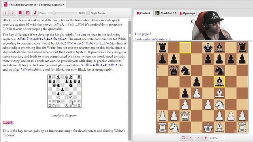Screen dimensions: 253x142
Task: Enable the Night Mode checkbox
Action: pyautogui.click(x=88, y=13)
